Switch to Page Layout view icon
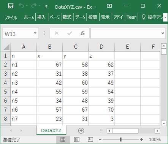 pos(77,139)
